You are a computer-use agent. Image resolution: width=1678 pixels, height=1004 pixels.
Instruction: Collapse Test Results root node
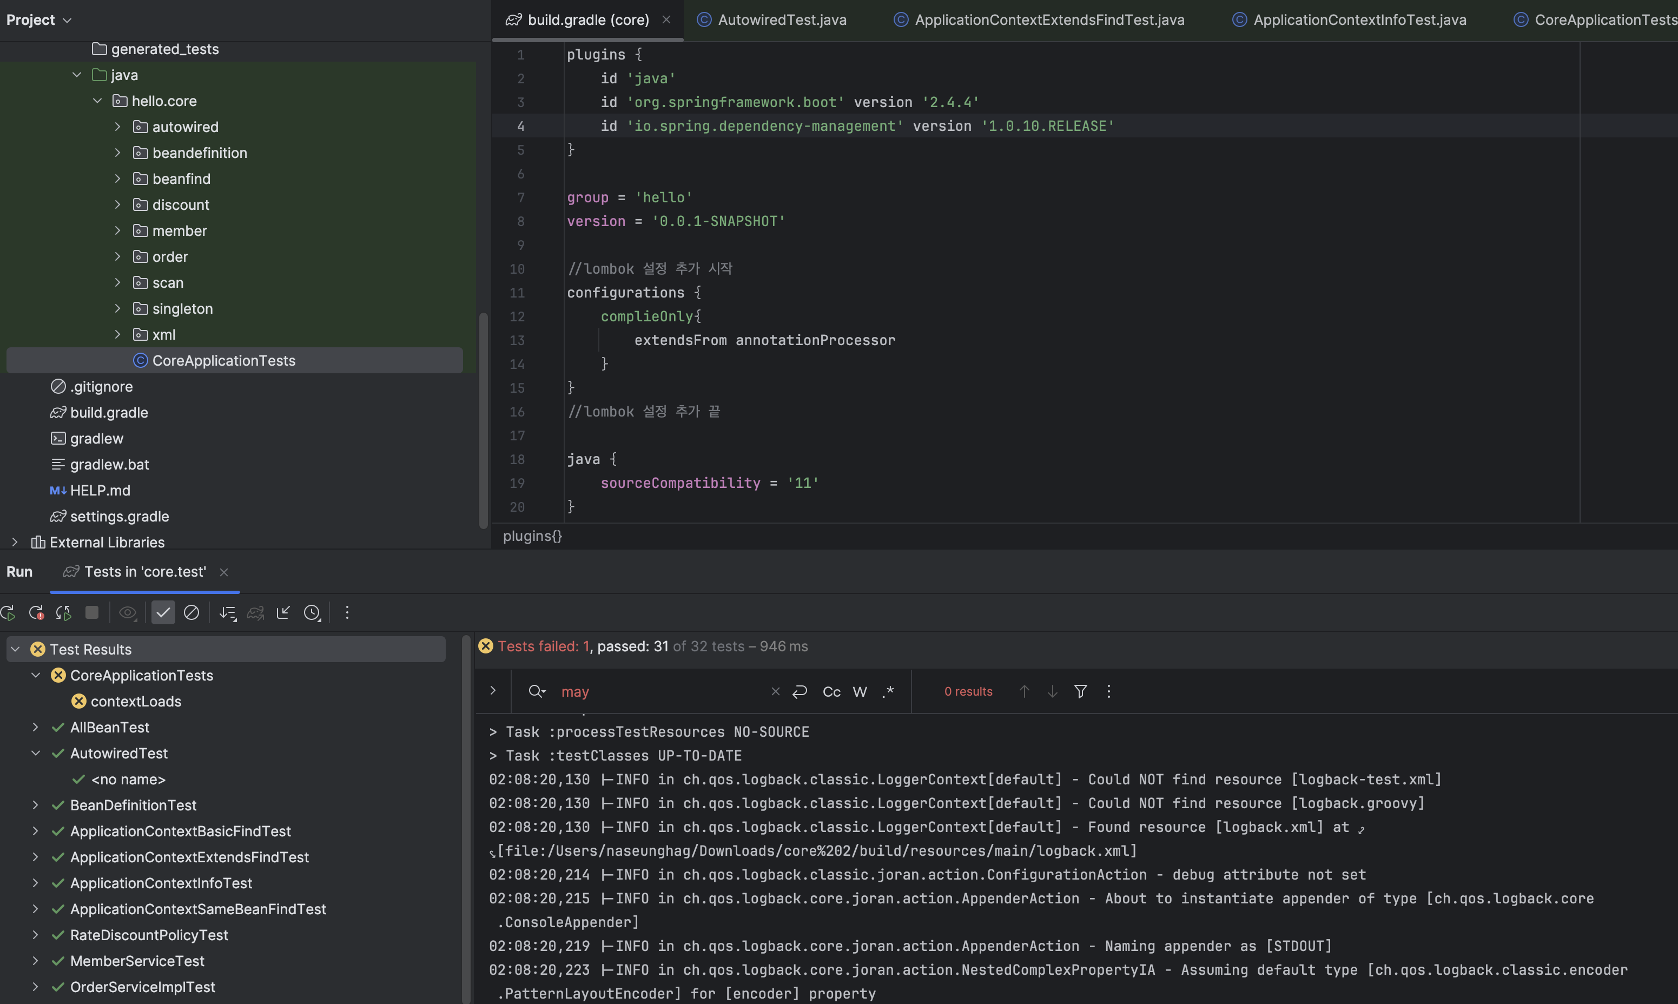coord(15,650)
